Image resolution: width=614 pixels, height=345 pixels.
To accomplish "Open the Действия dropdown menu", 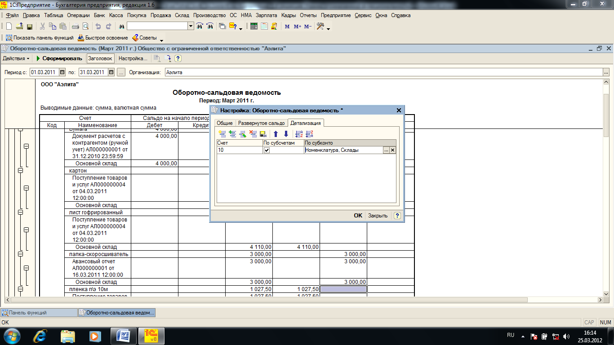I will [x=16, y=58].
